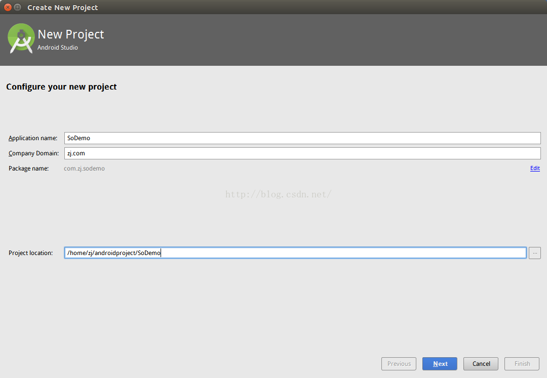The width and height of the screenshot is (547, 378).
Task: Click the Package name label
Action: click(28, 169)
